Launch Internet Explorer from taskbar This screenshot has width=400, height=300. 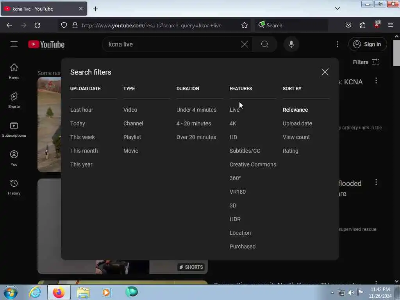pos(35,292)
